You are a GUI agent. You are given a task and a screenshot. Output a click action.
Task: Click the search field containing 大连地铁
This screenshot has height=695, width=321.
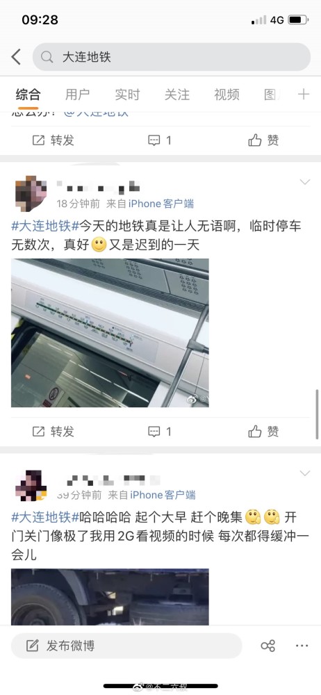tap(172, 57)
